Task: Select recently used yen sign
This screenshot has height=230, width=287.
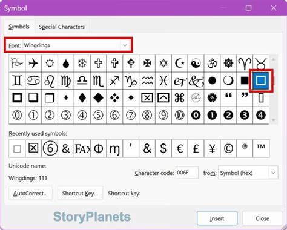Action: pos(212,149)
